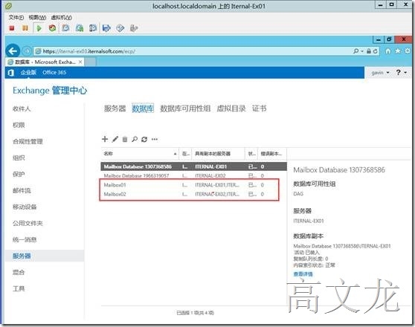
Task: Open the Snapshot Manager icon
Action: click(93, 27)
